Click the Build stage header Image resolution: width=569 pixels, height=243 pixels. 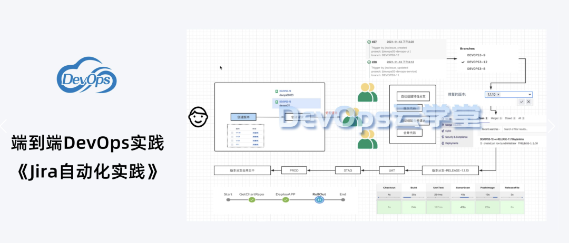click(x=414, y=188)
